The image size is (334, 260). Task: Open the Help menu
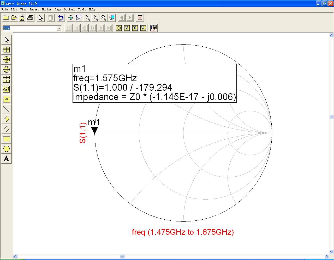pos(92,9)
